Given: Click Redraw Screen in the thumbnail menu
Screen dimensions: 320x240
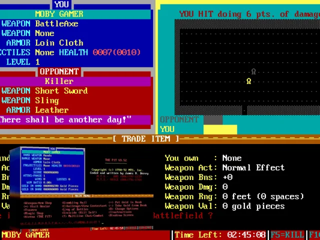Looking at the screenshot, I should 121,215.
